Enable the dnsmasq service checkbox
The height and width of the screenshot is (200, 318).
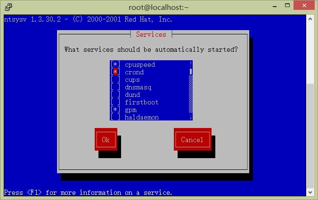(115, 87)
